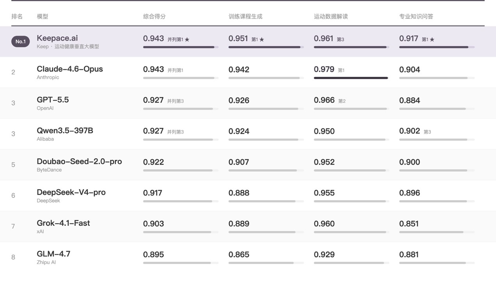
Task: Select the GPT-5.5 row
Action: click(248, 103)
